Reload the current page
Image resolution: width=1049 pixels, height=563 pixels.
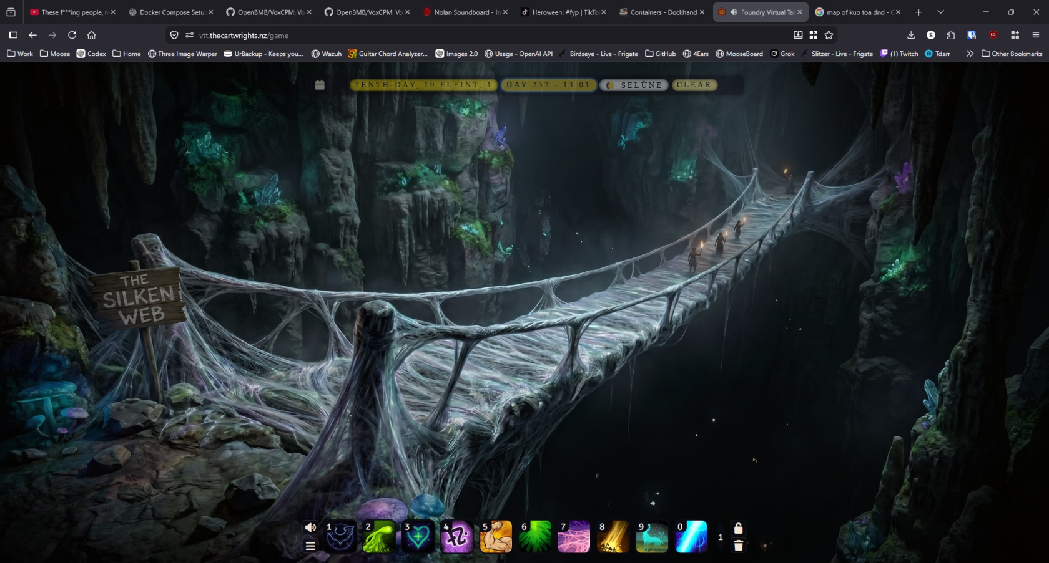72,35
